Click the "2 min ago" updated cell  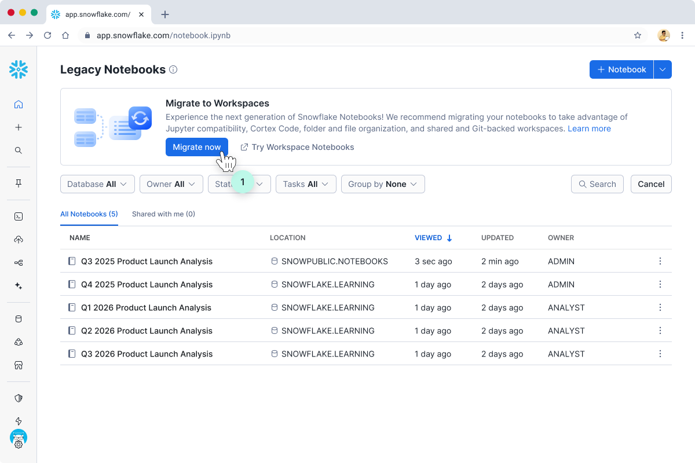pos(500,261)
